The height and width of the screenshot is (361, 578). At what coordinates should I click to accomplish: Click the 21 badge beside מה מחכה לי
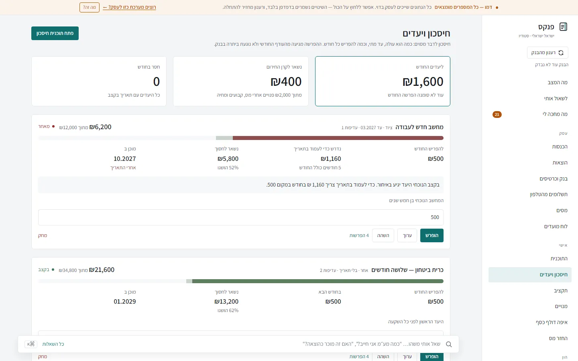pyautogui.click(x=497, y=114)
